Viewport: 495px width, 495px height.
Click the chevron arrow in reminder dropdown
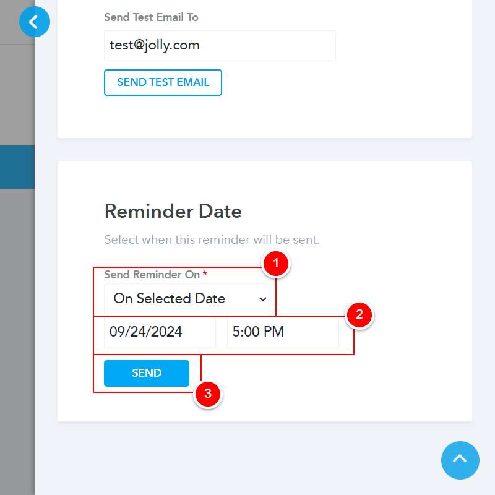pyautogui.click(x=263, y=299)
